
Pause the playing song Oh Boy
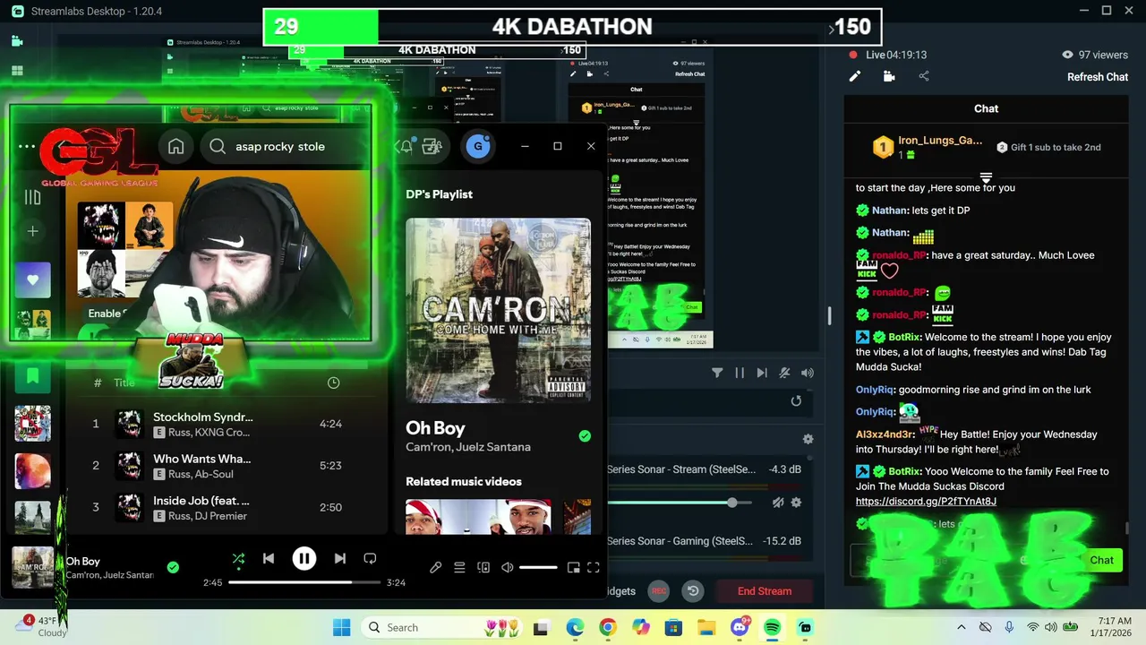(x=304, y=559)
